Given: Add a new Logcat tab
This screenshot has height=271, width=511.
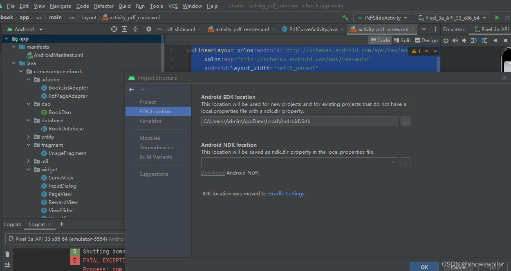Looking at the screenshot, I should 62,224.
